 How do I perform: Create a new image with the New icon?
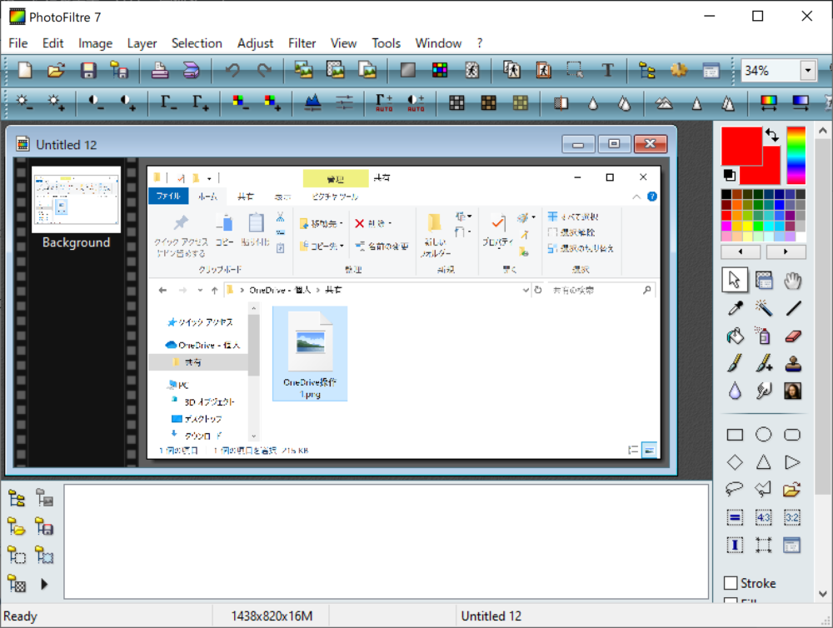(x=24, y=70)
